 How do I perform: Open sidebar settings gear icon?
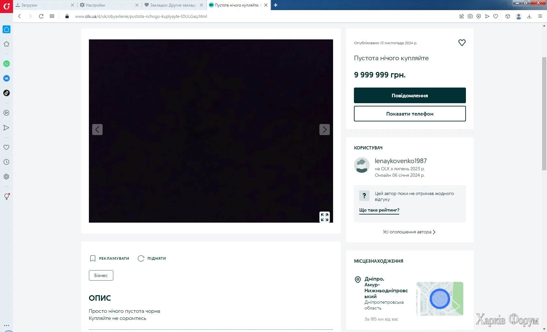(x=7, y=177)
